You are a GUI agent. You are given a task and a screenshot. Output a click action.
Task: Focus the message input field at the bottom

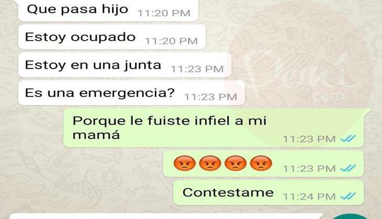[166, 216]
